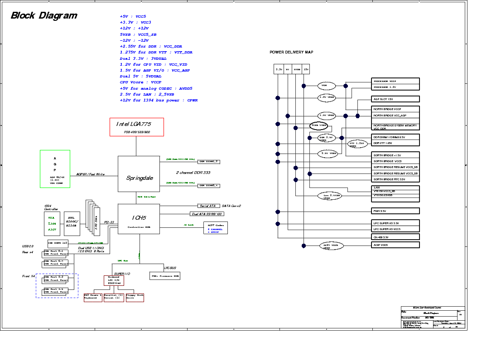Click the DDR 2.5V VREG oval
The height and width of the screenshot is (337, 477).
pos(327,138)
